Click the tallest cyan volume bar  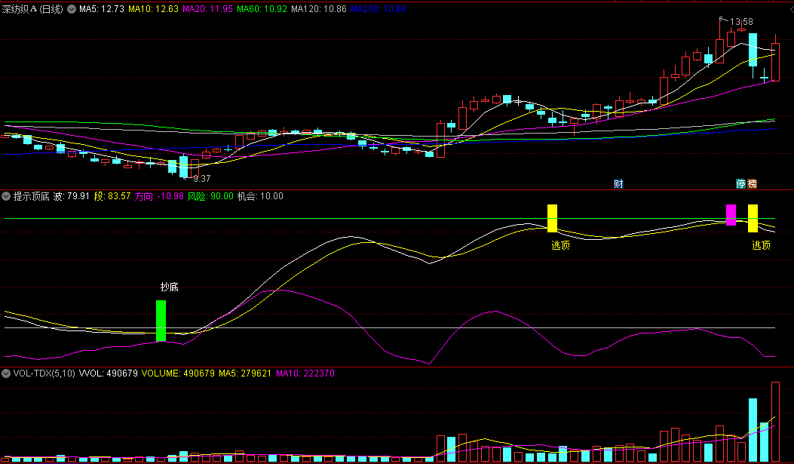(x=753, y=430)
